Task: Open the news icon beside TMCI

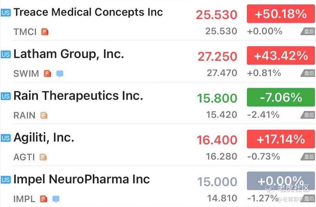Action: click(45, 32)
